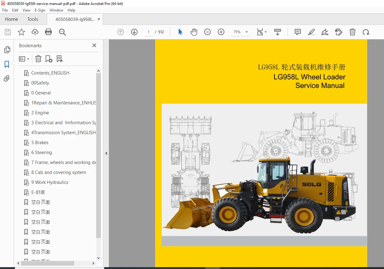Switch to the Home tab
Screen dimensions: 384x269
[x=11, y=19]
